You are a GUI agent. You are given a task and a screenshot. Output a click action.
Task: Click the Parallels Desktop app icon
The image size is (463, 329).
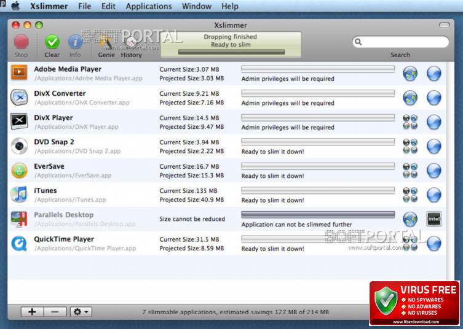19,219
